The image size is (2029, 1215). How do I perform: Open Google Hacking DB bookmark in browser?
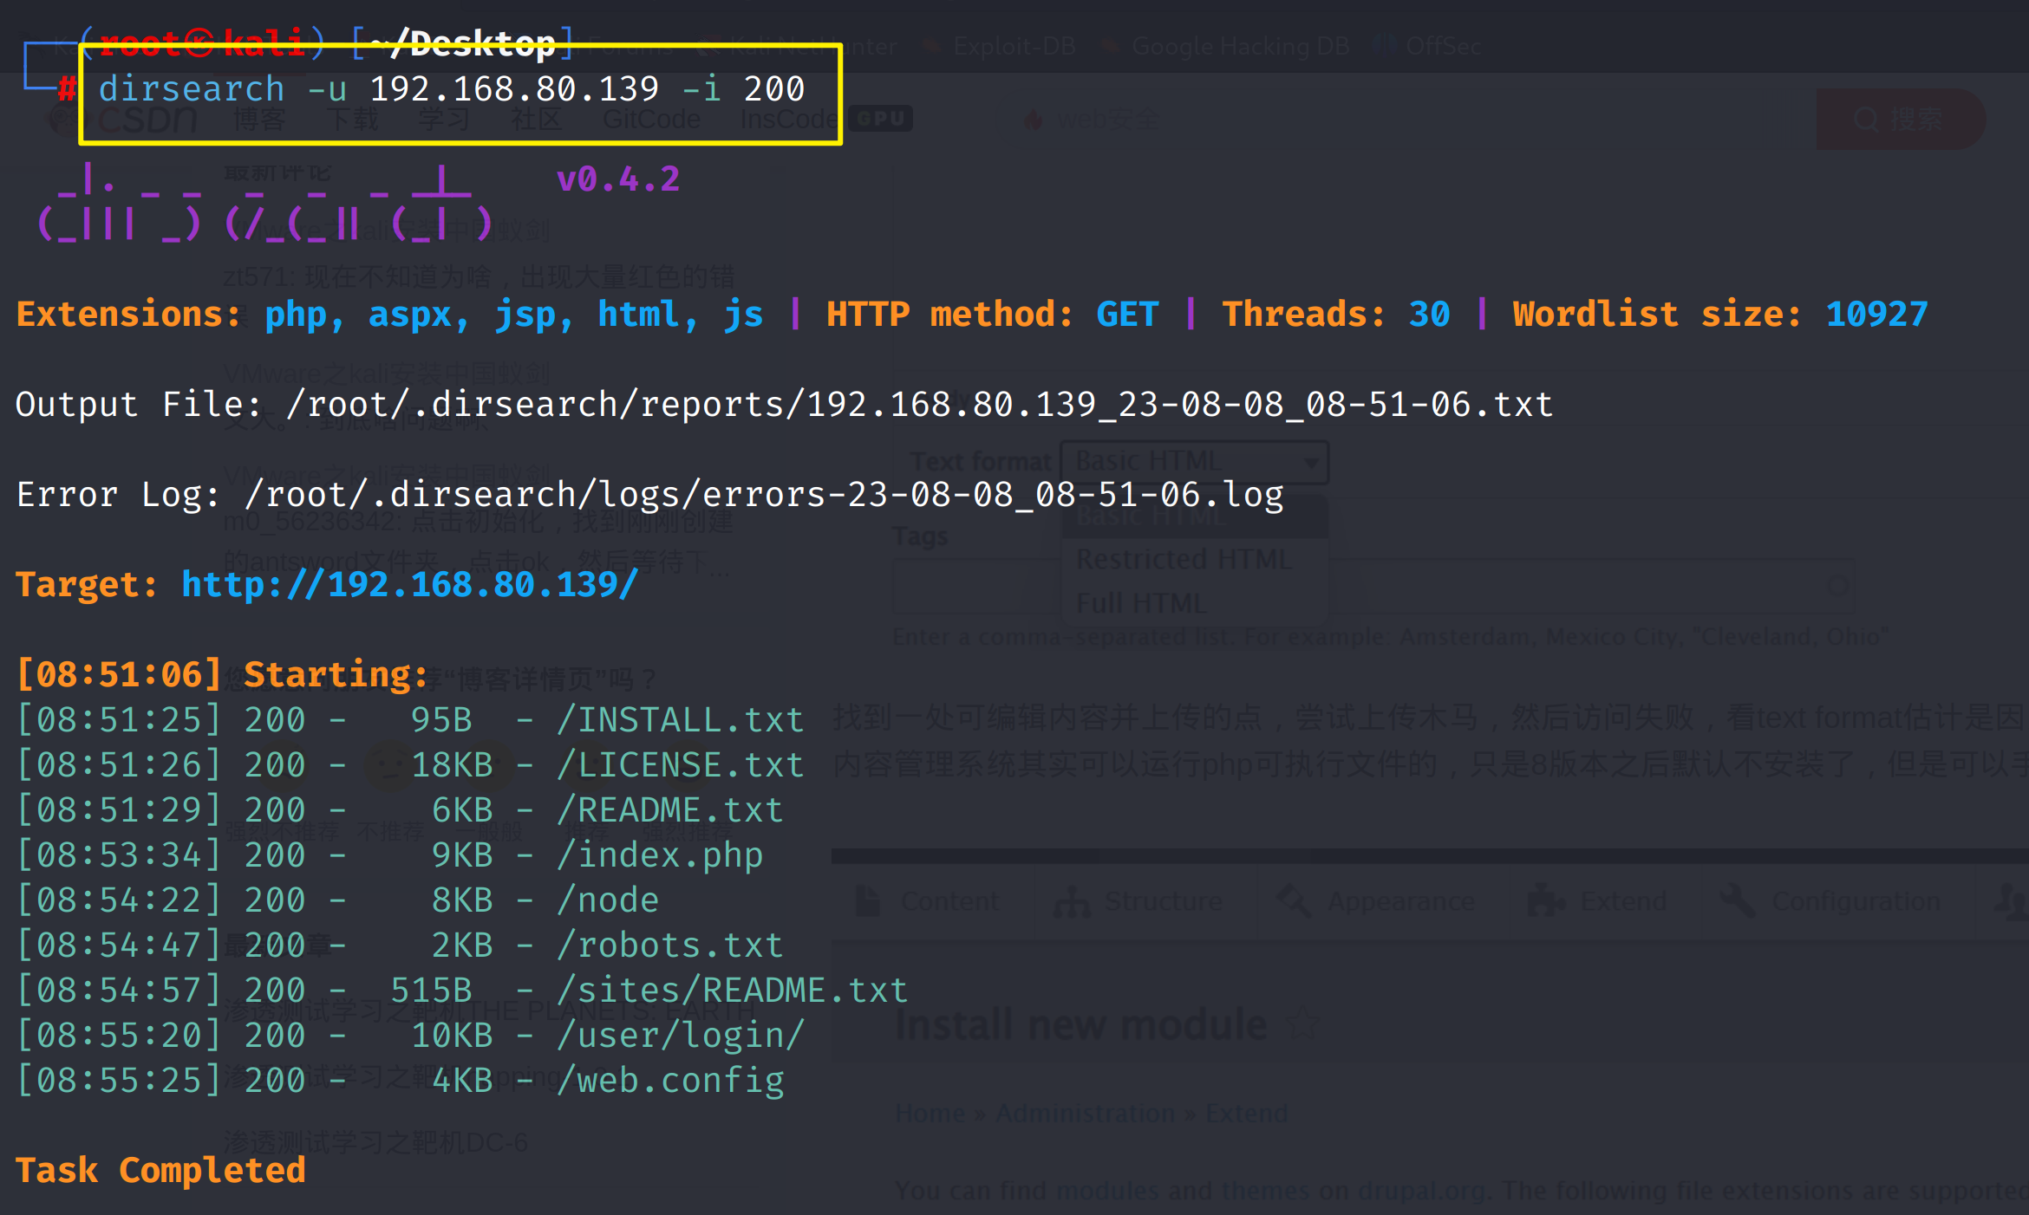point(1226,46)
